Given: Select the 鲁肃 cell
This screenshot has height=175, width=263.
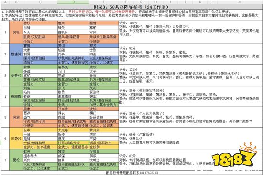Looking at the screenshot, I should 74,23.
